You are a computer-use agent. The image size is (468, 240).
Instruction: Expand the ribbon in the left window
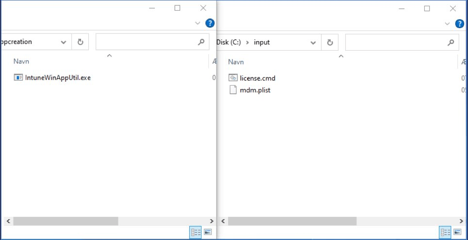pos(198,23)
